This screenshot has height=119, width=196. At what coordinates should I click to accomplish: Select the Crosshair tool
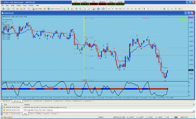point(148,9)
